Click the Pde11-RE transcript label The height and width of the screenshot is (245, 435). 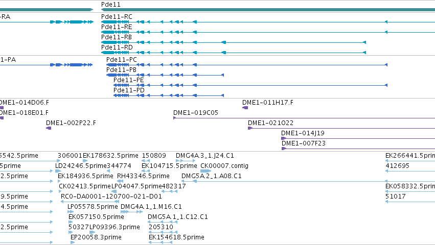pyautogui.click(x=117, y=27)
